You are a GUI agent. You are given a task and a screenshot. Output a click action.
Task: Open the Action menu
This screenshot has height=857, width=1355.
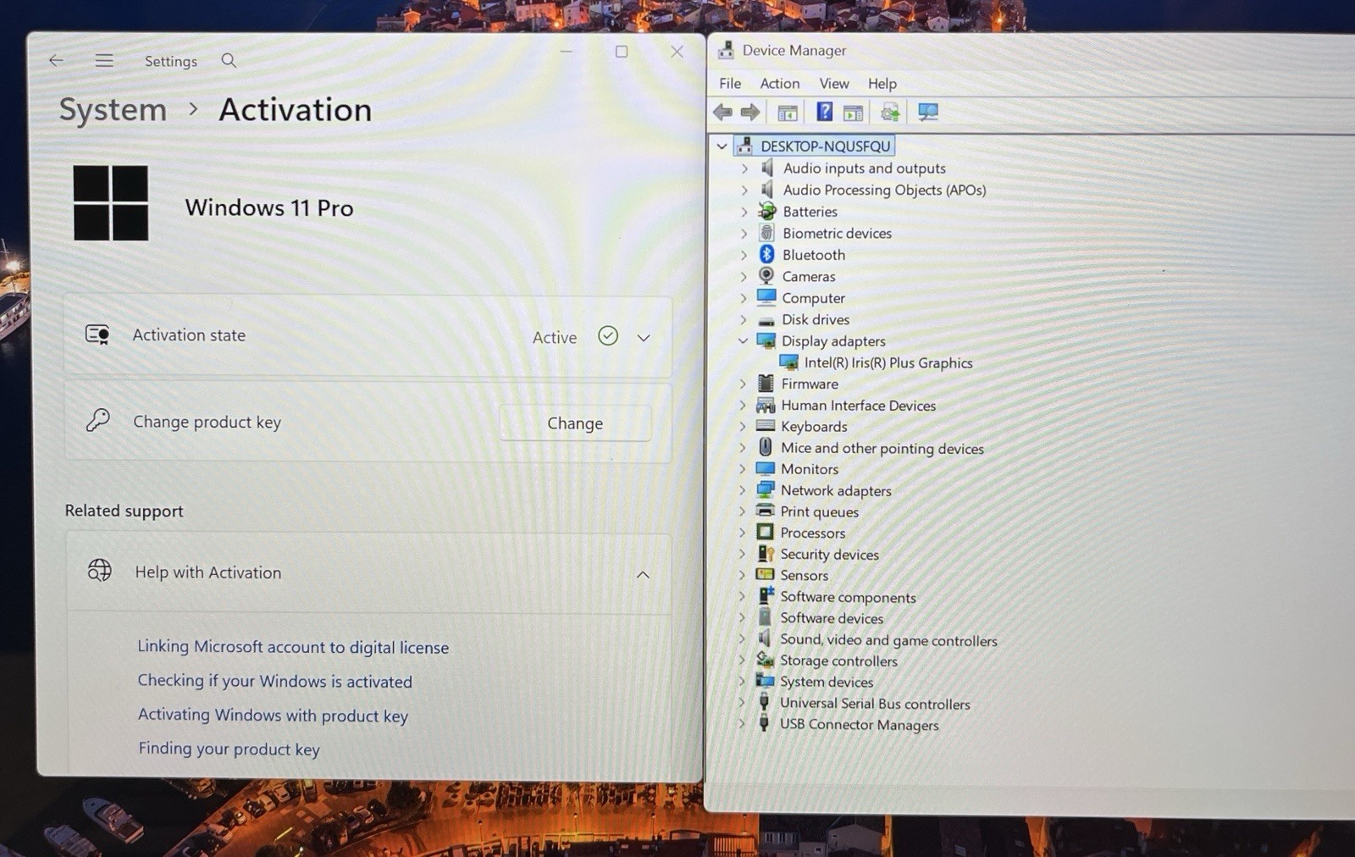(780, 83)
